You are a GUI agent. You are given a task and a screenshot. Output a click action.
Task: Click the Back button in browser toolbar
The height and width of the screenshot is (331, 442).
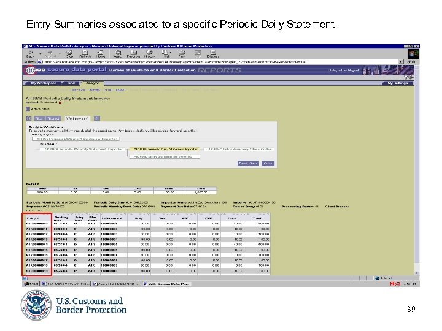[30, 54]
